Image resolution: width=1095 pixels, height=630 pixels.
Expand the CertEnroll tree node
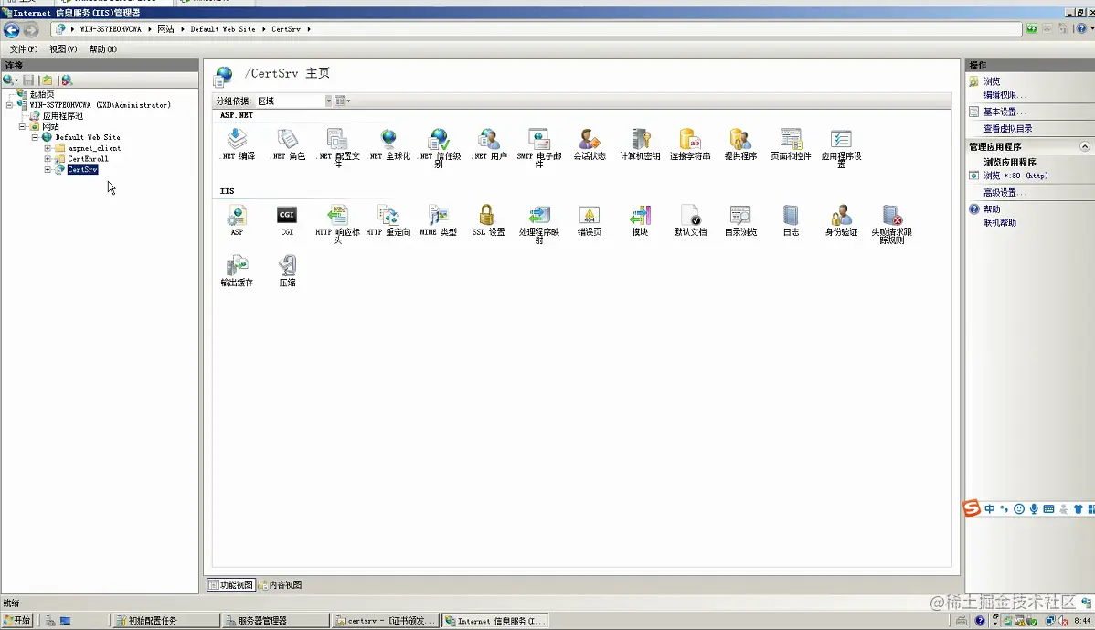pos(48,158)
